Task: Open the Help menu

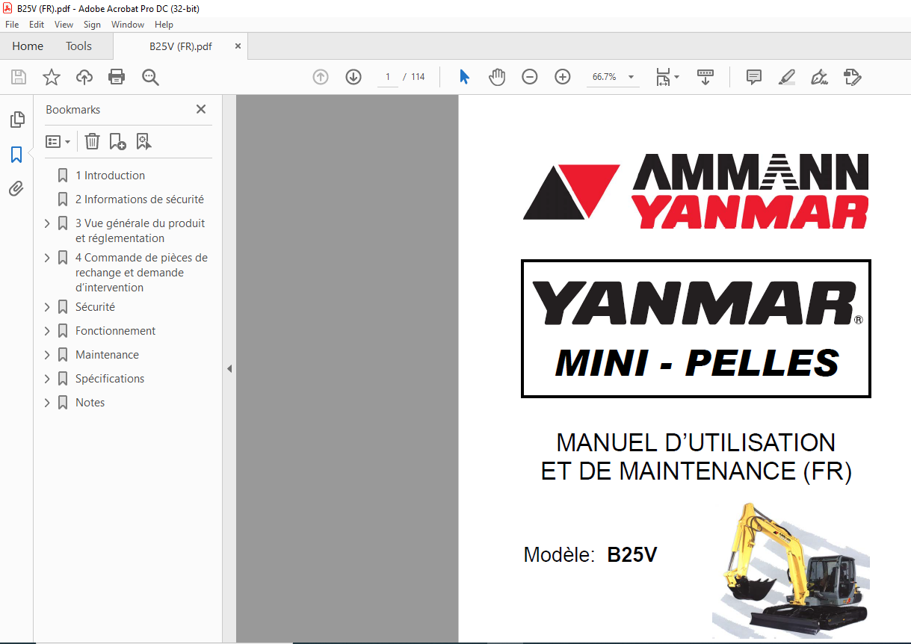Action: 164,25
